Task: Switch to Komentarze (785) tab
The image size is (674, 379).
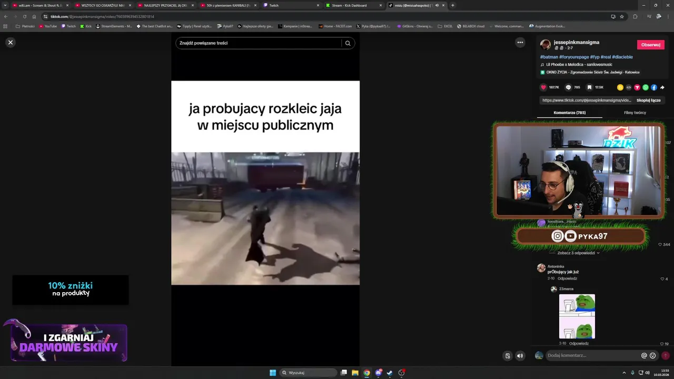Action: pos(569,113)
